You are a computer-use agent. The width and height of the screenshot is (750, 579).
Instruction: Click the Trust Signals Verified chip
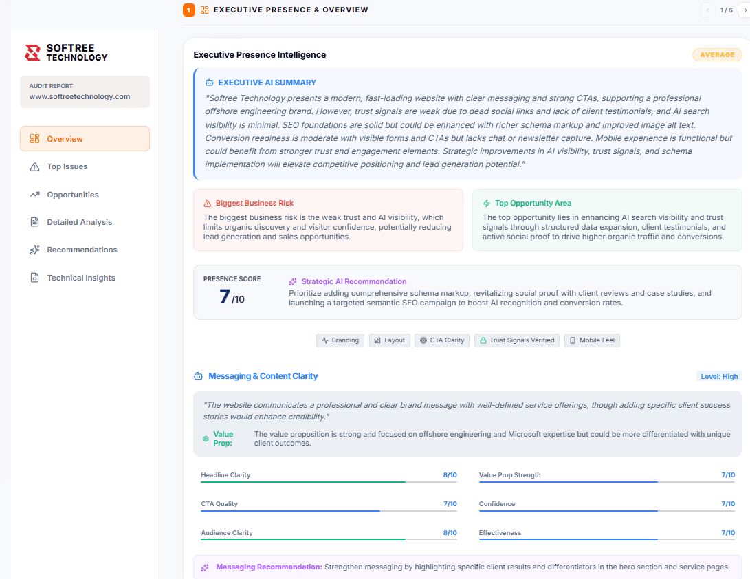[x=516, y=340]
